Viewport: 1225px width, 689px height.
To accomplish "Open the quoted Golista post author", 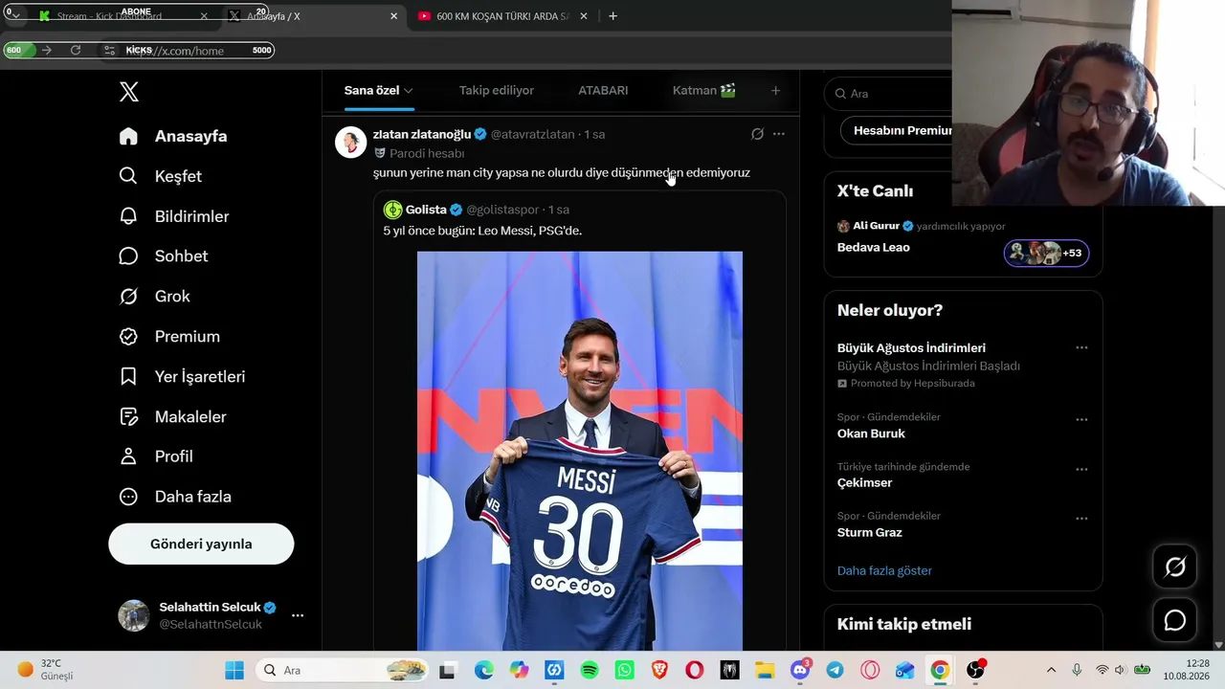I will coord(426,210).
